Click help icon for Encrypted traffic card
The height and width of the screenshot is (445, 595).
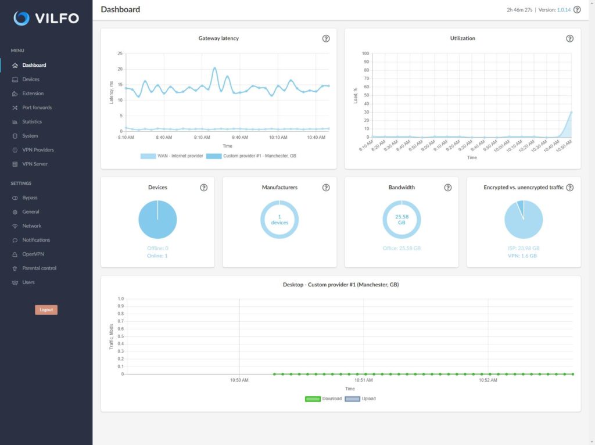(x=570, y=188)
